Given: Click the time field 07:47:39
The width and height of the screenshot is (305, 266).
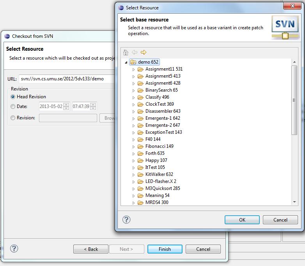Looking at the screenshot, I should 81,106.
